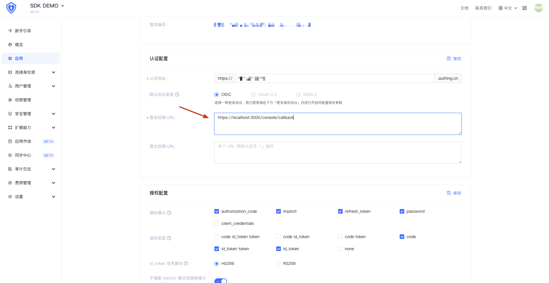Viewport: 549px width, 283px height.
Task: Select the RS256 signing algorithm
Action: pos(279,263)
